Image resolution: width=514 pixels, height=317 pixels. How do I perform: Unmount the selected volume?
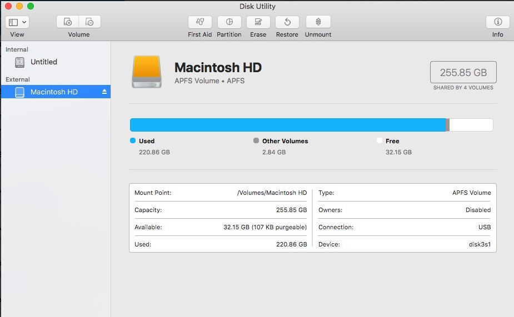coord(318,22)
